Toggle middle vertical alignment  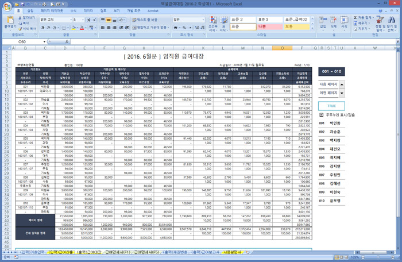coord(109,20)
